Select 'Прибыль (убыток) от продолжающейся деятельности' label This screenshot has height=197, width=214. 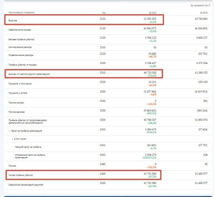(x=28, y=122)
